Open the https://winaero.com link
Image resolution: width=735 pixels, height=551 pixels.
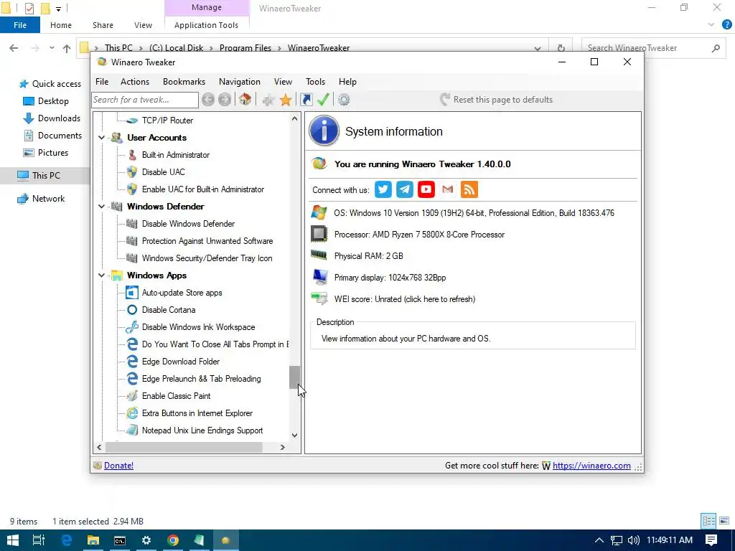pos(591,465)
